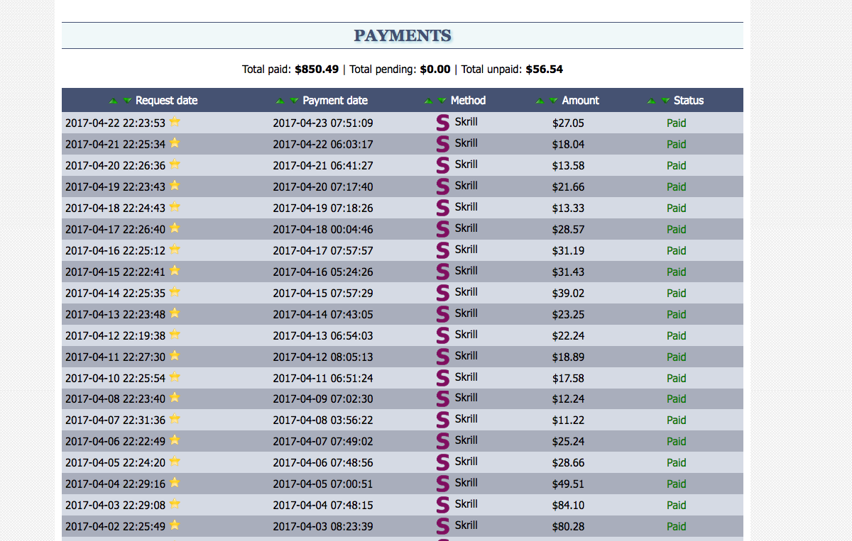Click star beside 2017-04-08 22:23:40 request

tap(175, 397)
